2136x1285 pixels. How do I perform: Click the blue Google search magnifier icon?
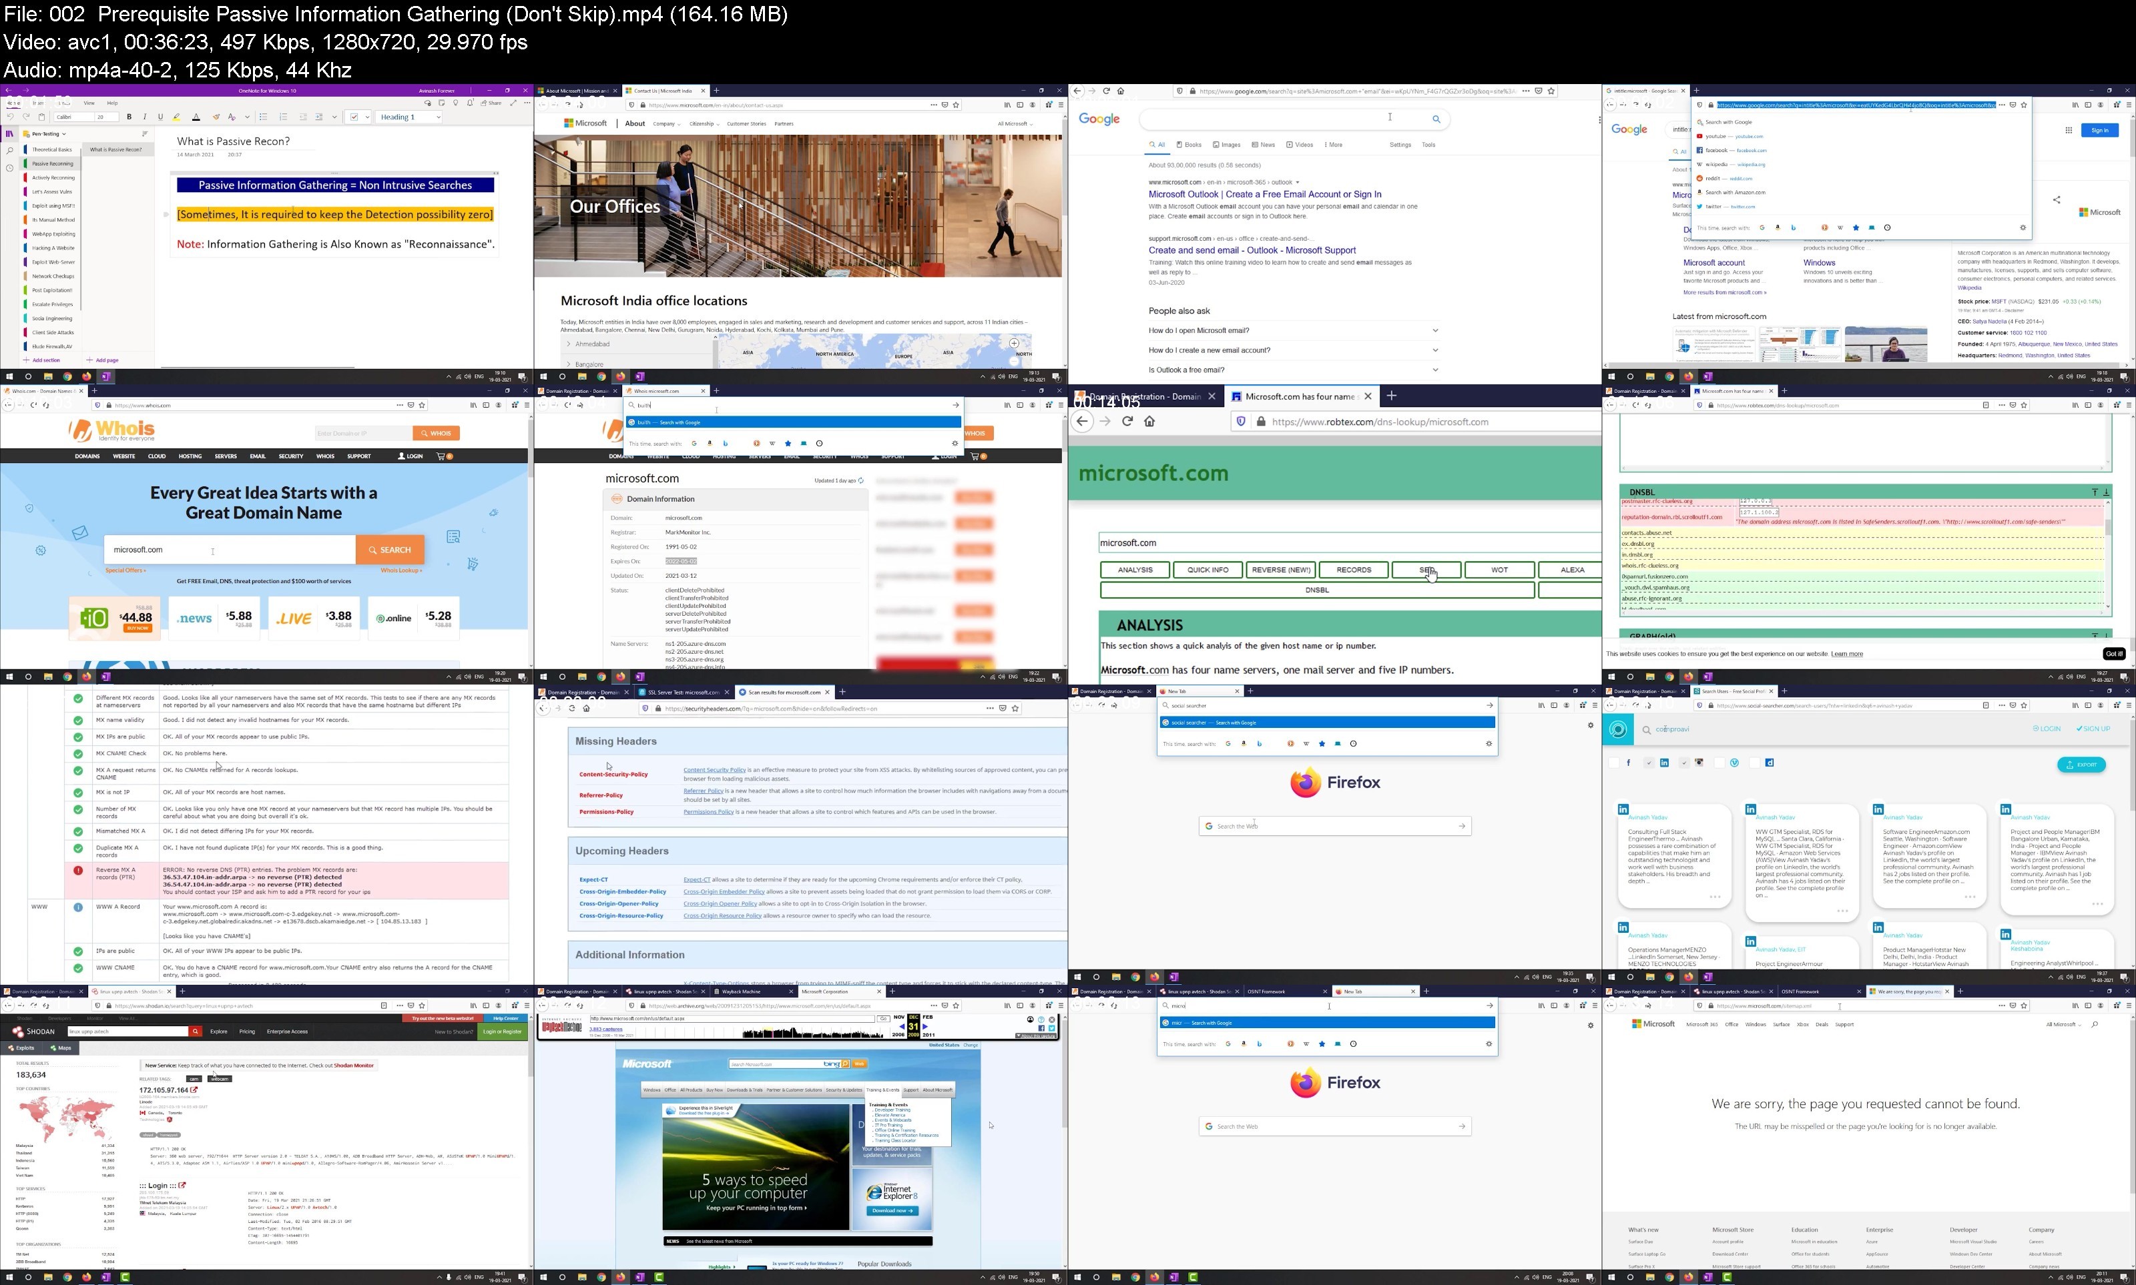1436,119
